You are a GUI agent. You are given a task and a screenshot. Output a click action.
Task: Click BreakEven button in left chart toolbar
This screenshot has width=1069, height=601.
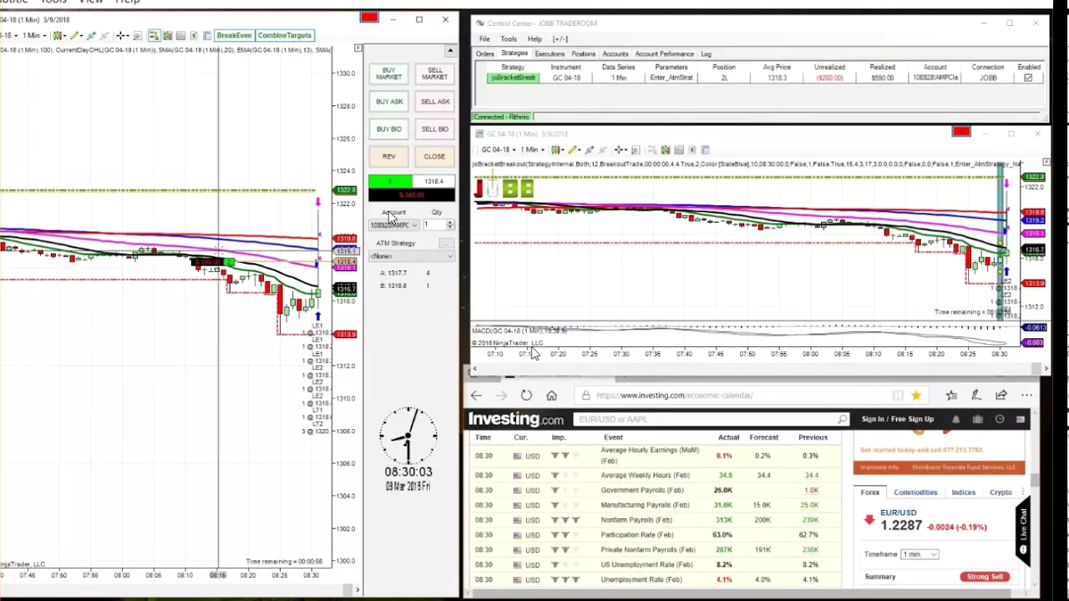click(234, 35)
